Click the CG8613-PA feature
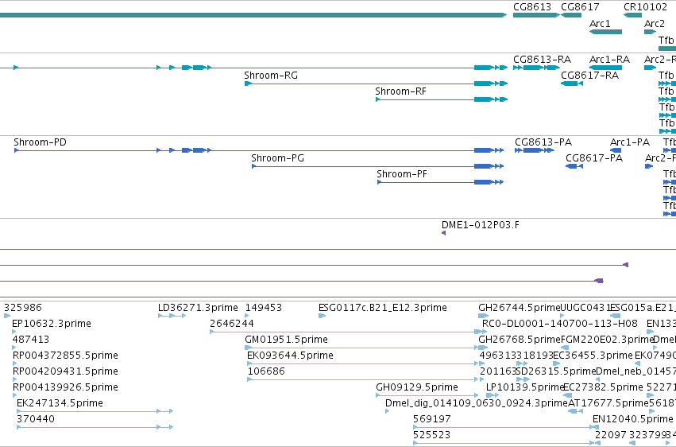This screenshot has width=676, height=447. [534, 150]
